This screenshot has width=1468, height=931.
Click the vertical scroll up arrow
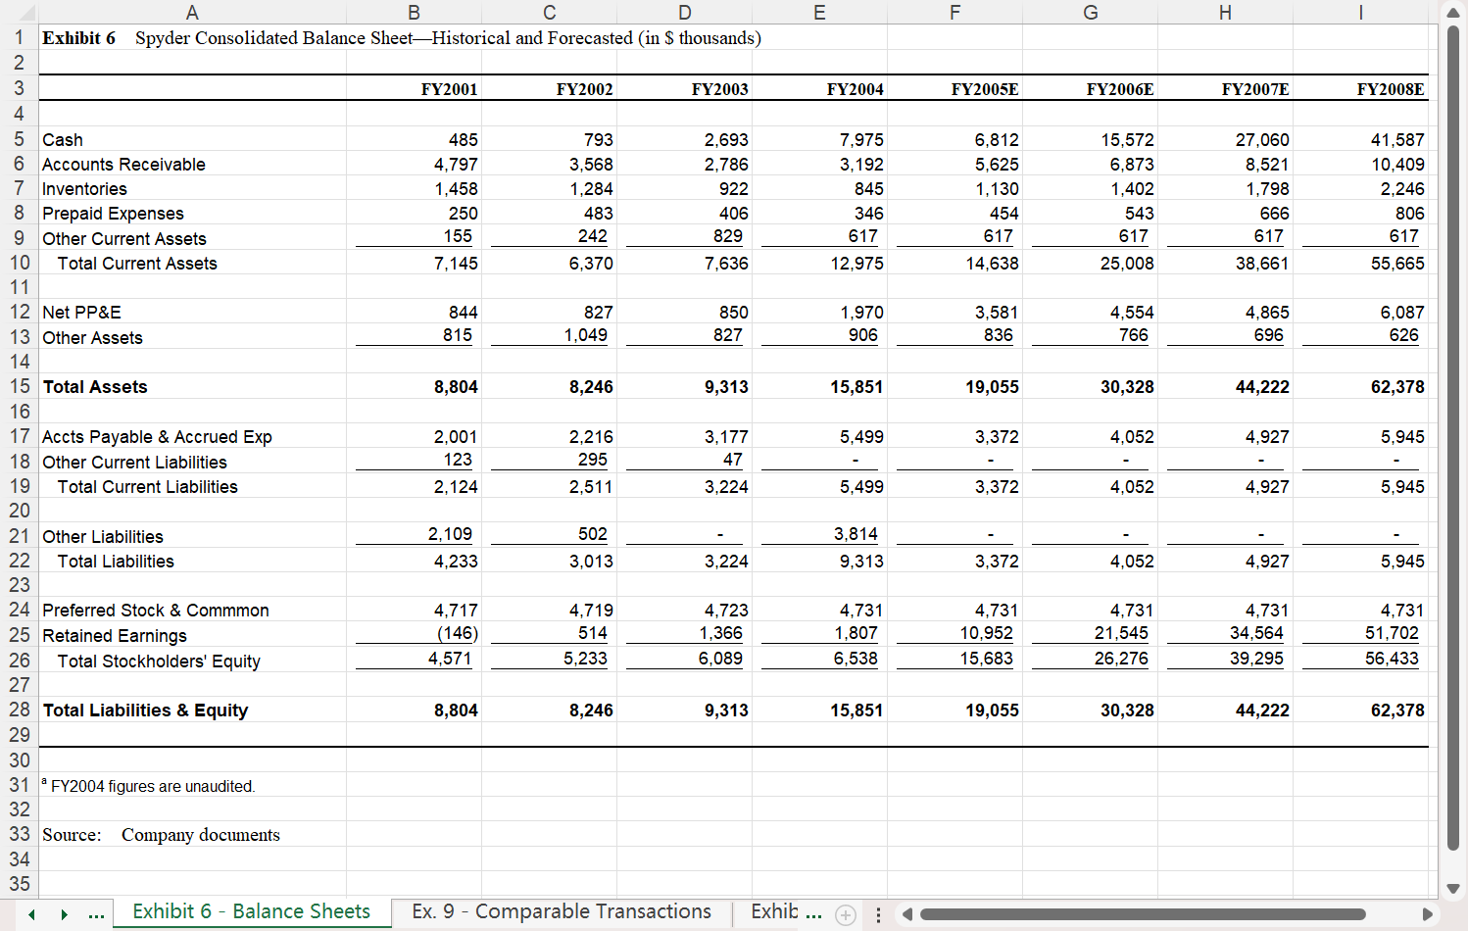click(x=1453, y=12)
